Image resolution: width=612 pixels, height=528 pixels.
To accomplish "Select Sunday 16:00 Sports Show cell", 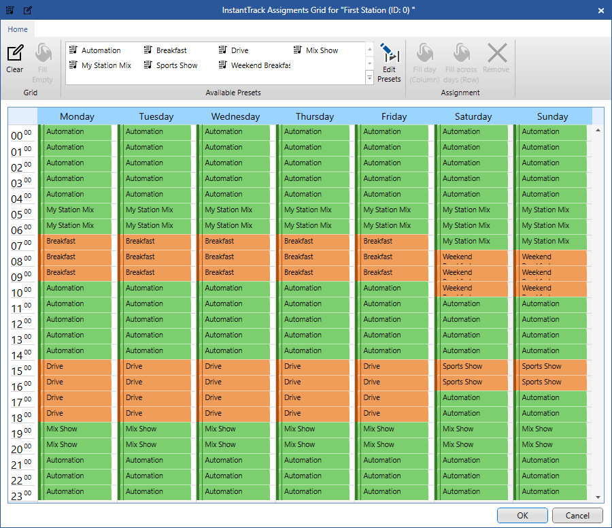I will click(550, 382).
